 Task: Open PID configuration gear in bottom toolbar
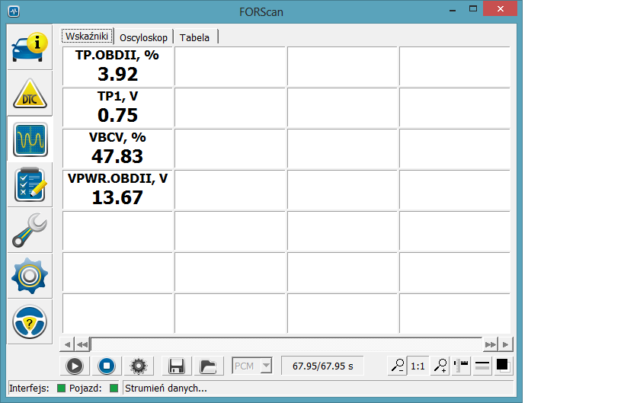[138, 366]
